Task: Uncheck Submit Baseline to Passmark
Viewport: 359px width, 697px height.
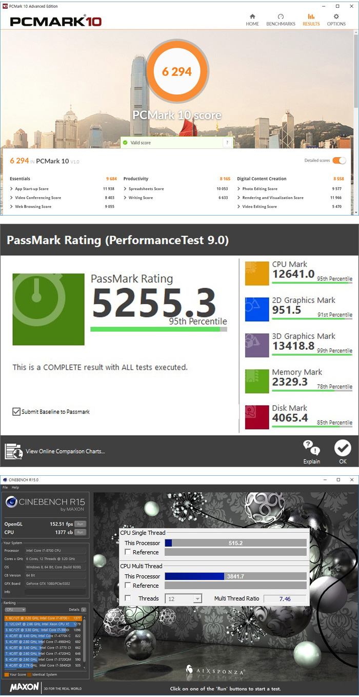Action: pos(16,412)
